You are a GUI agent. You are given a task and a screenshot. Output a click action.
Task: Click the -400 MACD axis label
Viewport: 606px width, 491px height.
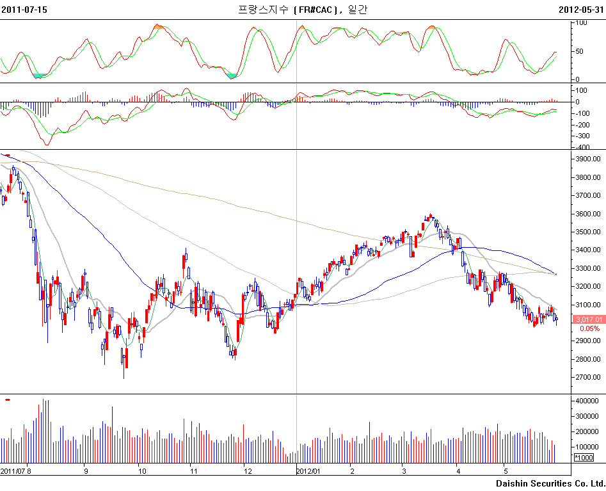pyautogui.click(x=583, y=147)
